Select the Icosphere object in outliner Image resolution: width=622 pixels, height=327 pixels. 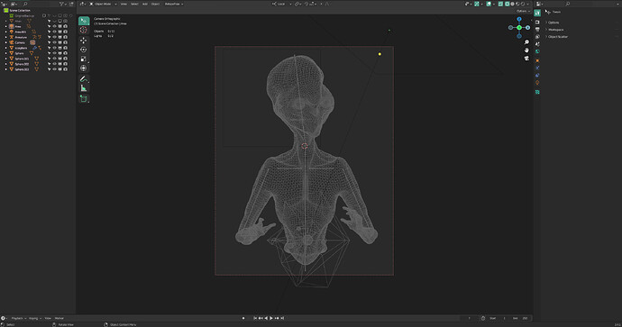click(x=21, y=48)
